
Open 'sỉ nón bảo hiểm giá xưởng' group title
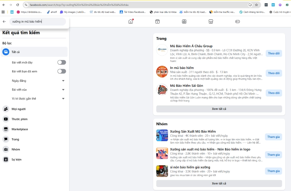pos(190,167)
